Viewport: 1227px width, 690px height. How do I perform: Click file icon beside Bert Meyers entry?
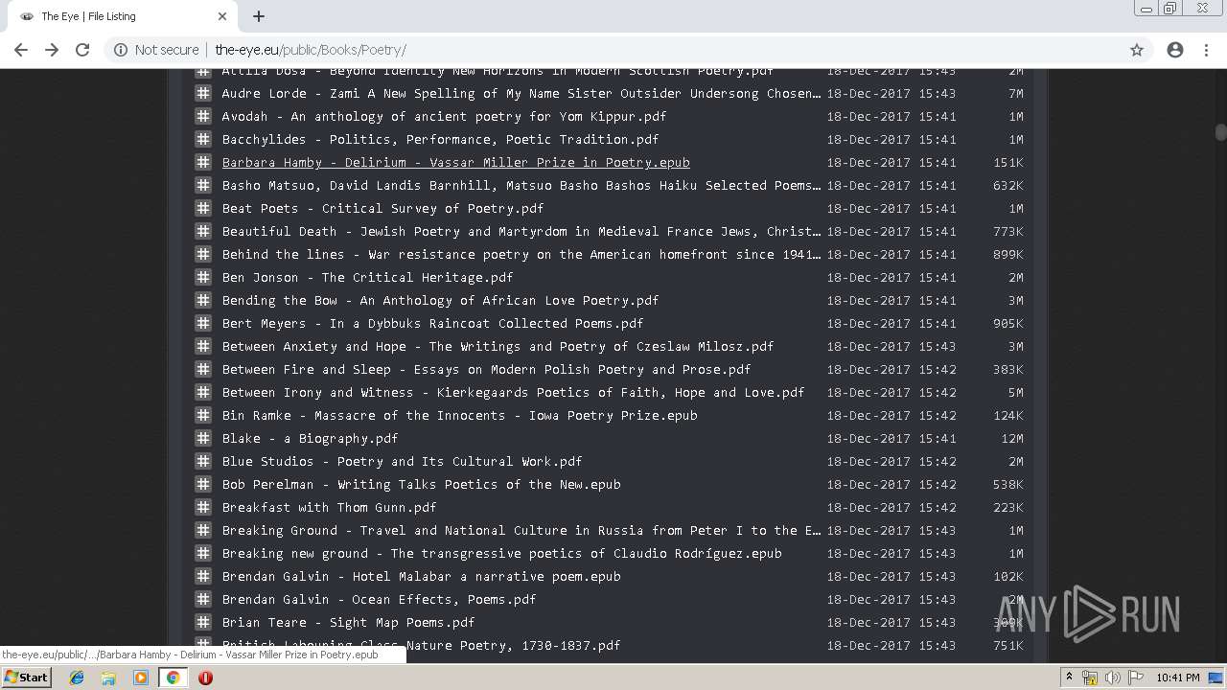(203, 323)
